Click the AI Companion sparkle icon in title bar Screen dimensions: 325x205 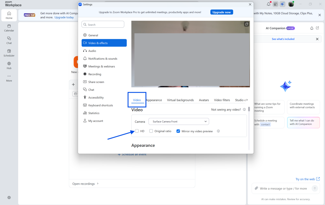[x=282, y=4]
